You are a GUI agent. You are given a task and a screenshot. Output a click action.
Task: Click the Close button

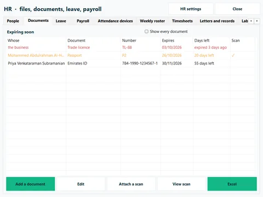[237, 9]
